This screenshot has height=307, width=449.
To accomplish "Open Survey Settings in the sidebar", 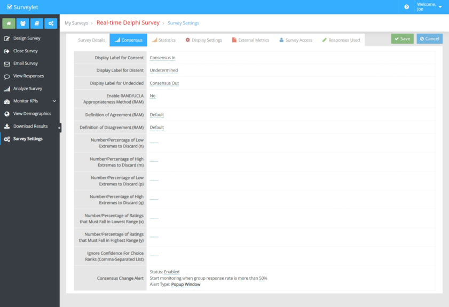I will pyautogui.click(x=28, y=139).
